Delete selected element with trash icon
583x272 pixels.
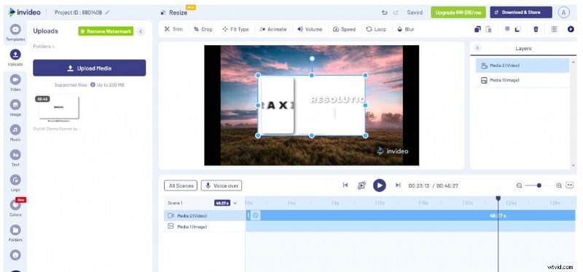(536, 29)
